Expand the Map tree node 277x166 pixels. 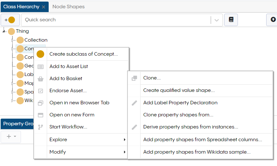point(12,83)
